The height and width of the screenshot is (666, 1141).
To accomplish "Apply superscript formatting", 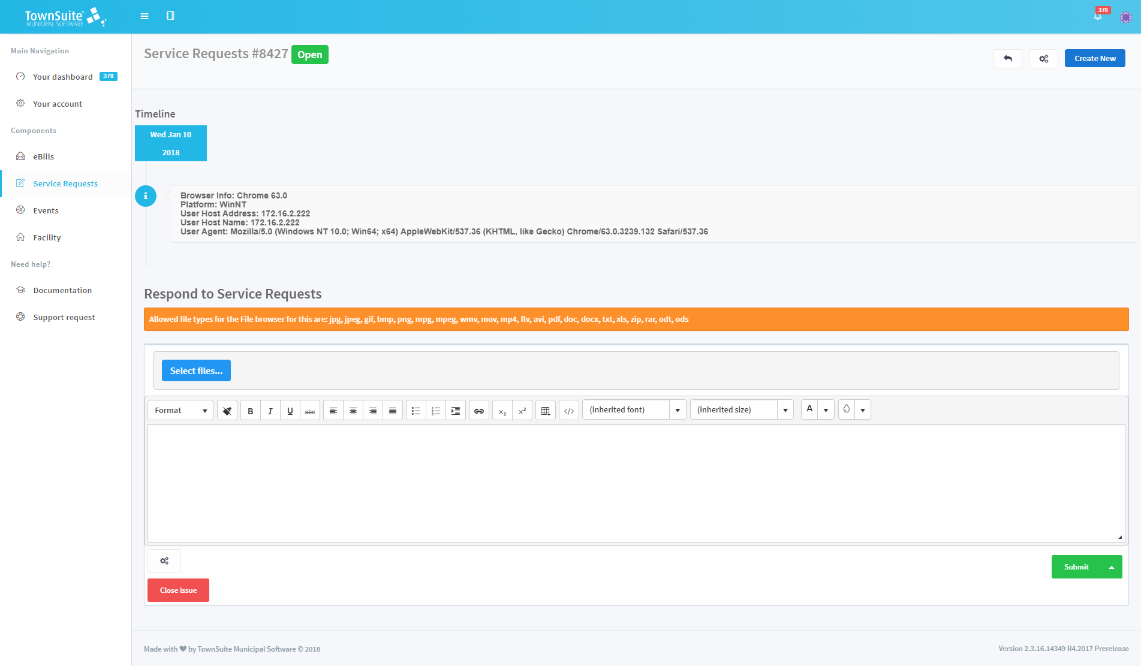I will pyautogui.click(x=522, y=410).
